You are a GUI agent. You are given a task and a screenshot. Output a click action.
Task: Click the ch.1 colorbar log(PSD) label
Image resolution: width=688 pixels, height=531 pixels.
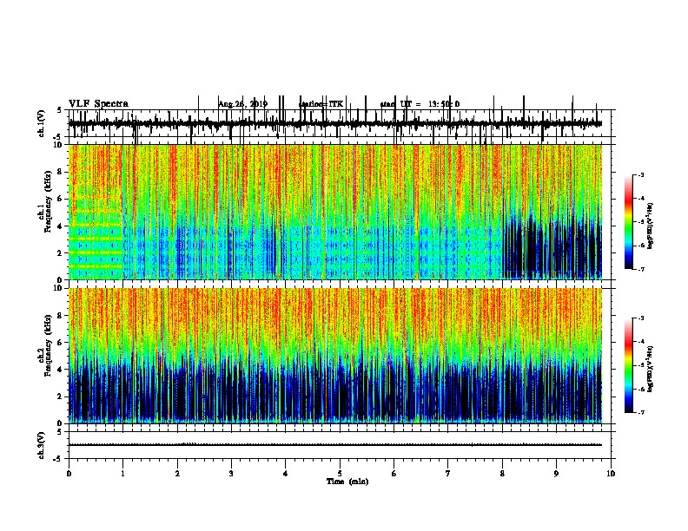pyautogui.click(x=650, y=226)
